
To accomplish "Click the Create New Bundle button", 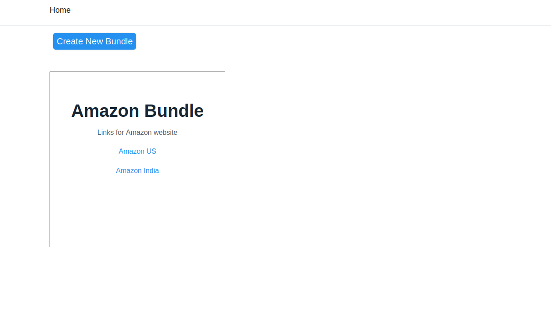I will point(94,41).
